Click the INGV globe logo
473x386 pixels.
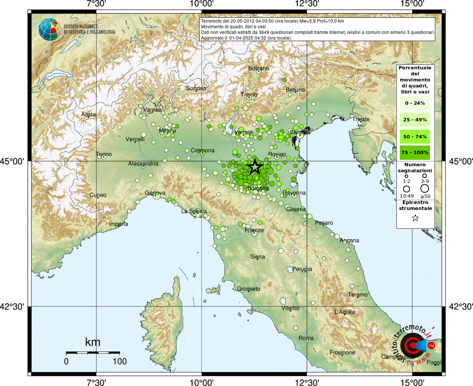(49, 29)
